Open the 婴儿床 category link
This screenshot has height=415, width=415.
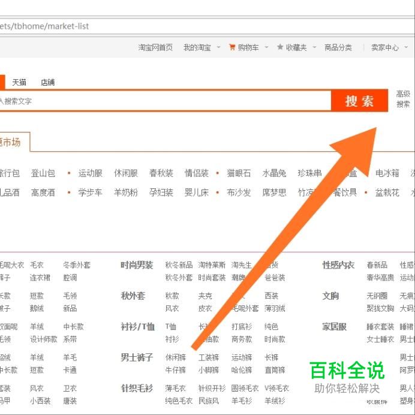(197, 193)
